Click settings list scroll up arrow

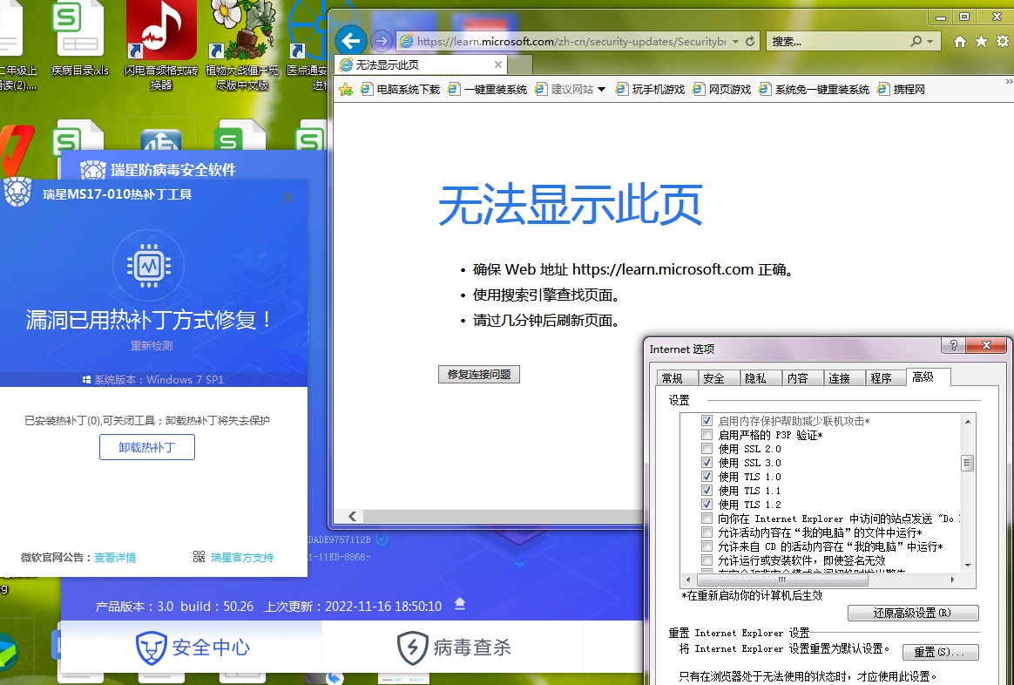[x=968, y=422]
